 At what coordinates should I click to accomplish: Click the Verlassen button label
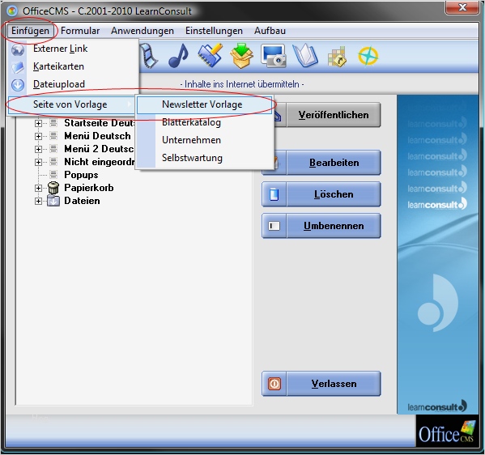pos(334,384)
